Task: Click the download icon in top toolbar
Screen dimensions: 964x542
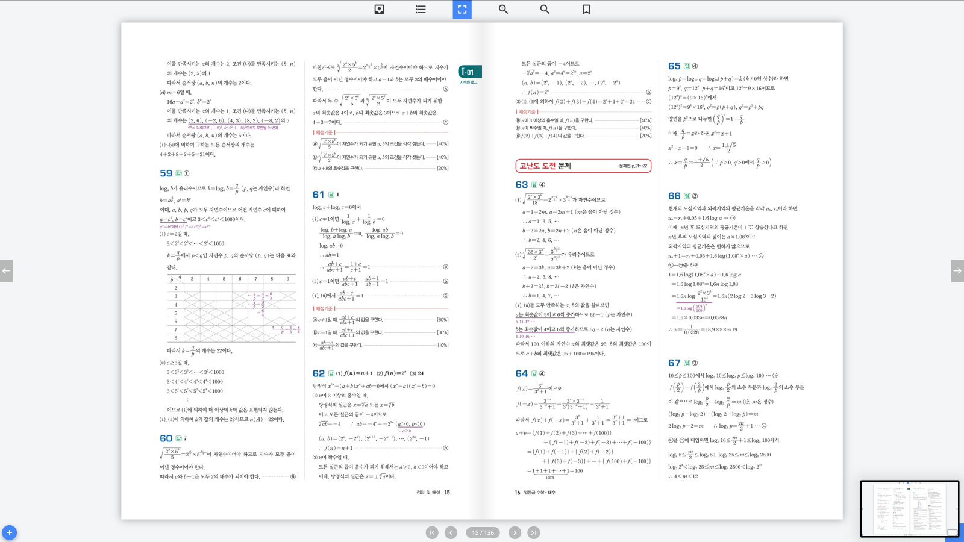Action: (x=380, y=10)
